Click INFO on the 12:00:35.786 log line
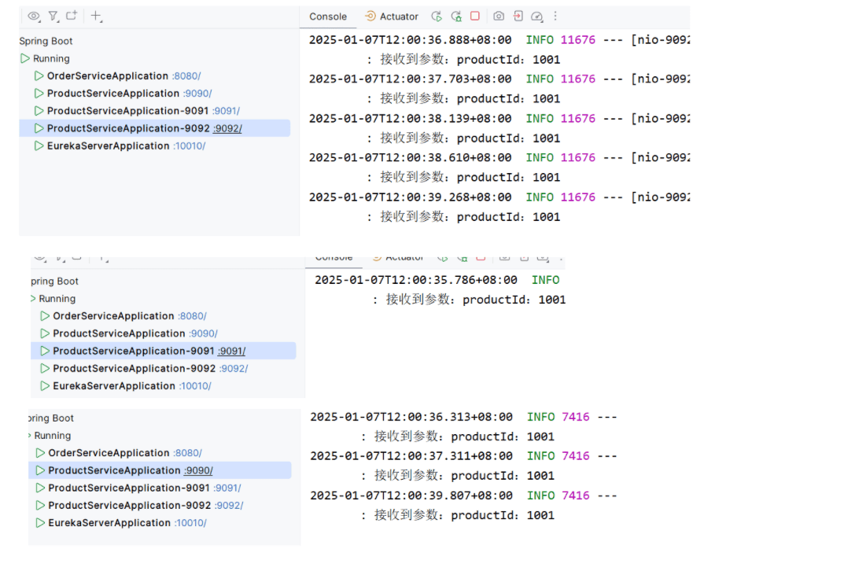This screenshot has height=571, width=844. point(546,280)
